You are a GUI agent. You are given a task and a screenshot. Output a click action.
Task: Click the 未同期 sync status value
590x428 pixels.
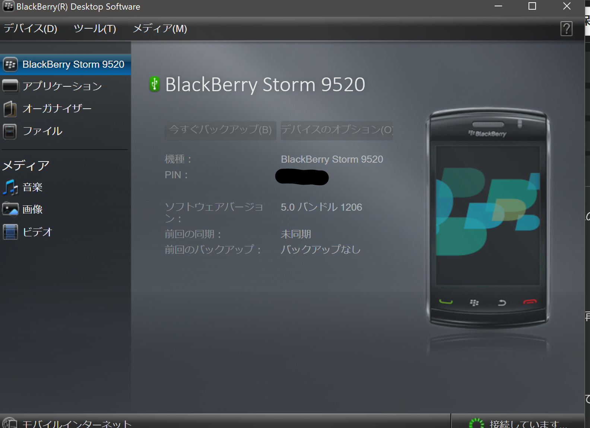tap(296, 234)
